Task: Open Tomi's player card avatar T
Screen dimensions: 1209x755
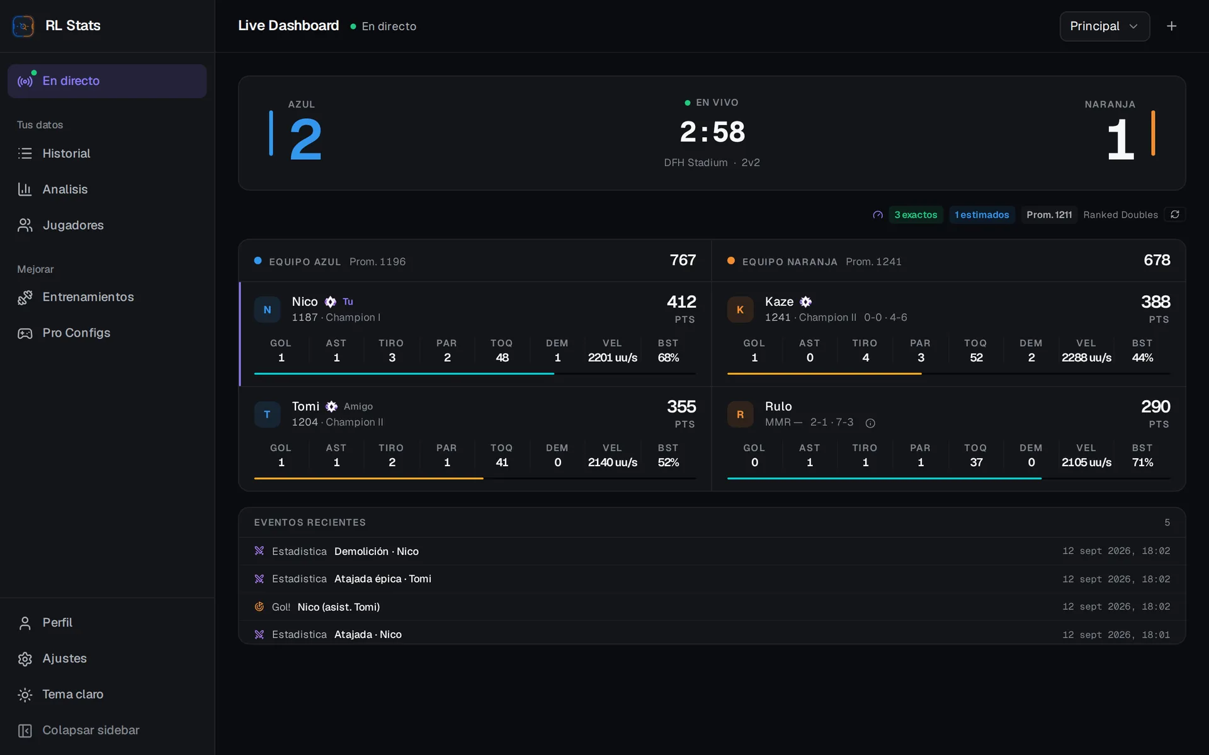Action: pos(267,415)
